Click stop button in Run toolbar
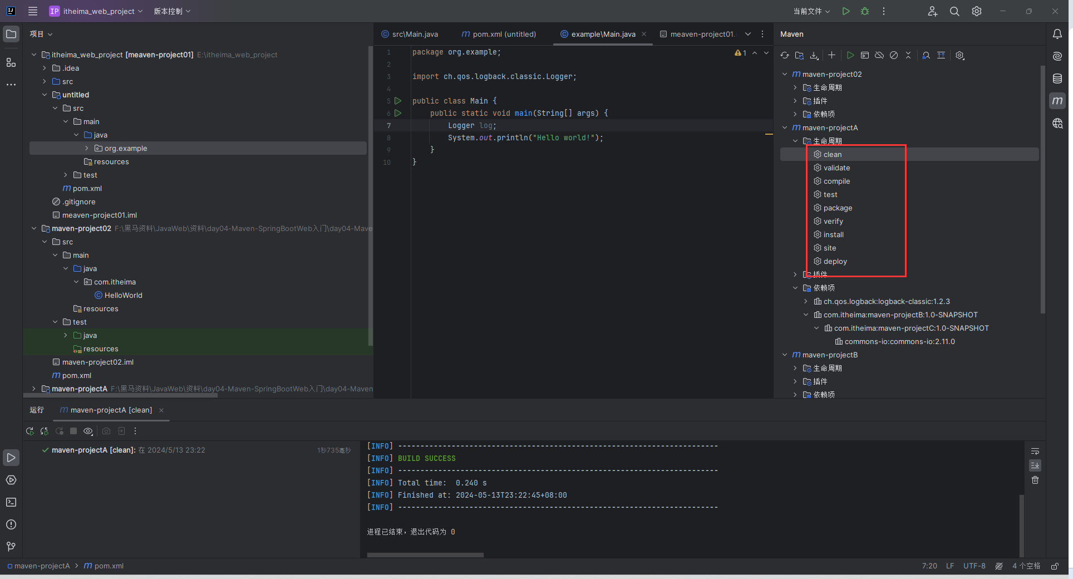1073x579 pixels. 73,431
